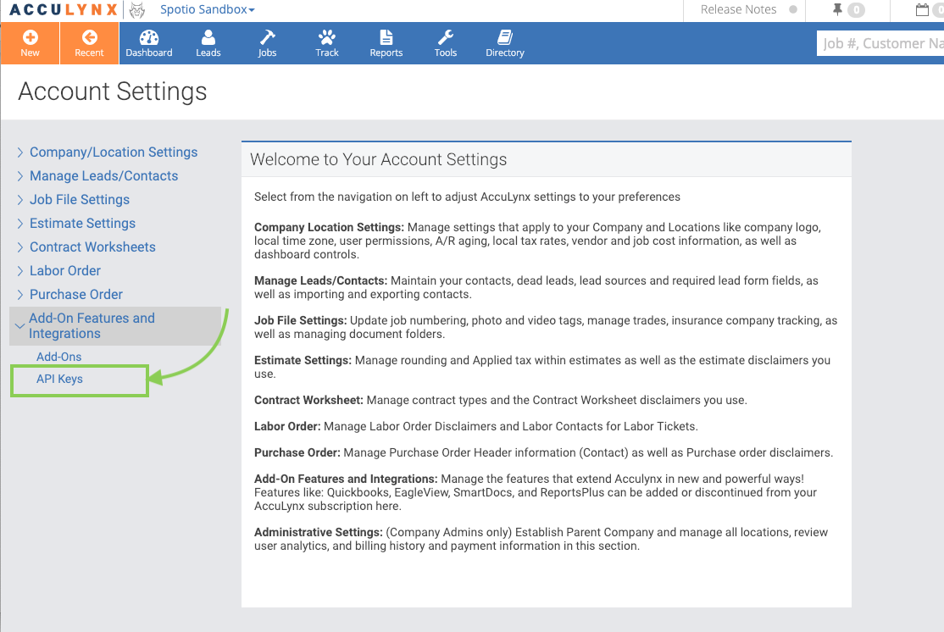Open Contract Worksheets link
944x632 pixels.
tap(92, 247)
